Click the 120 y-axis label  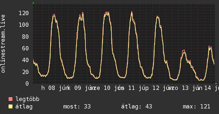tap(24, 13)
